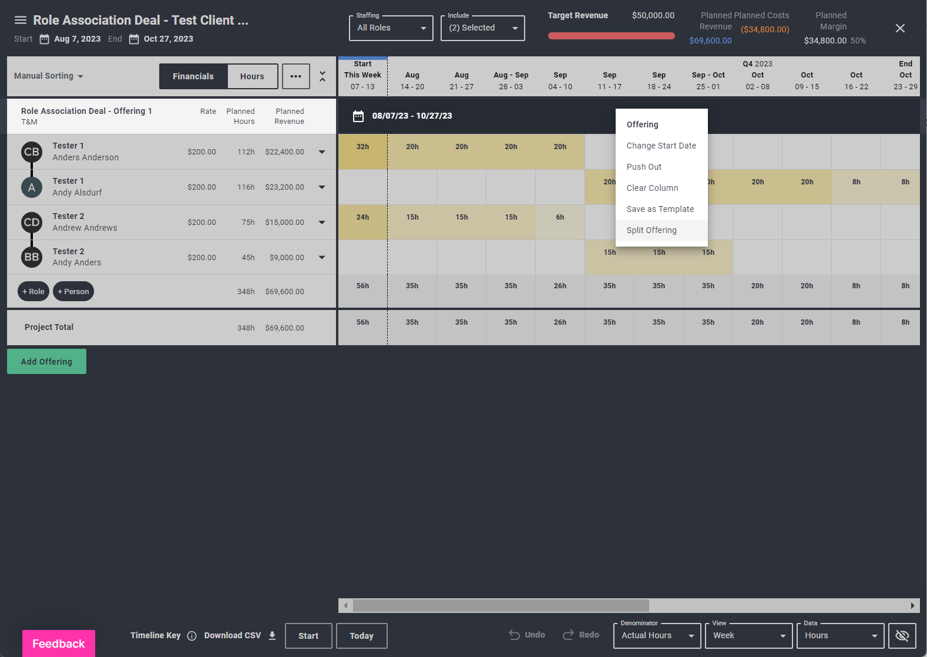Click the 08/07/23 - 10/27/23 date range
Viewport: 927px width, 657px height.
click(x=412, y=116)
